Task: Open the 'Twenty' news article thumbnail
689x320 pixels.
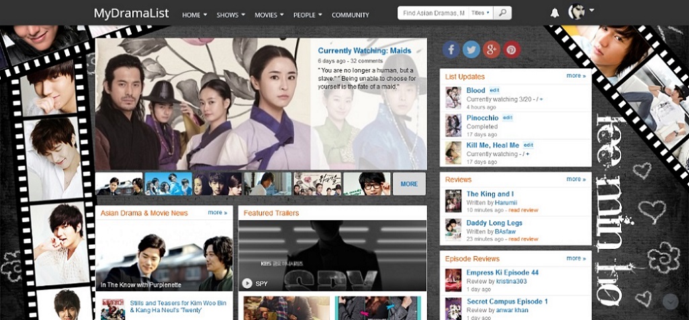Action: [x=113, y=309]
